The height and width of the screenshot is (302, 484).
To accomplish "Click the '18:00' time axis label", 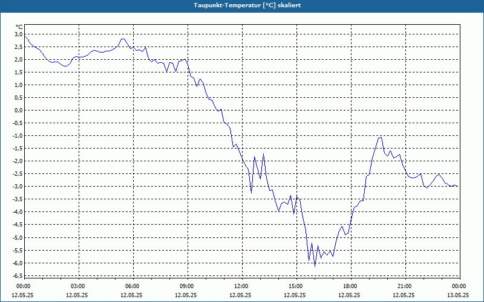I will [x=350, y=286].
